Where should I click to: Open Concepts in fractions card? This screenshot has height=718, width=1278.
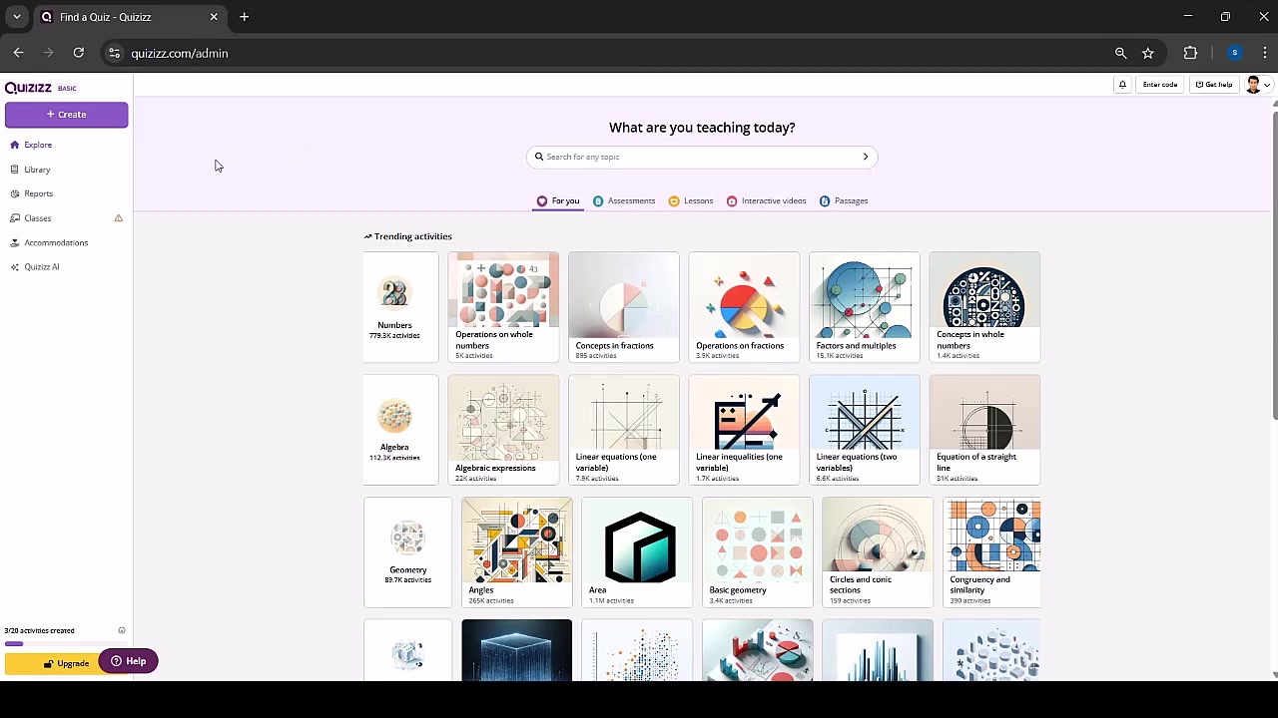coord(624,307)
